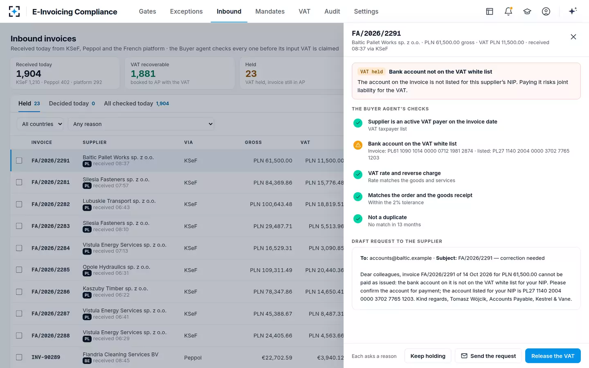Image resolution: width=589 pixels, height=368 pixels.
Task: Click PL country badge under Opole Hydraulics
Action: pyautogui.click(x=87, y=274)
